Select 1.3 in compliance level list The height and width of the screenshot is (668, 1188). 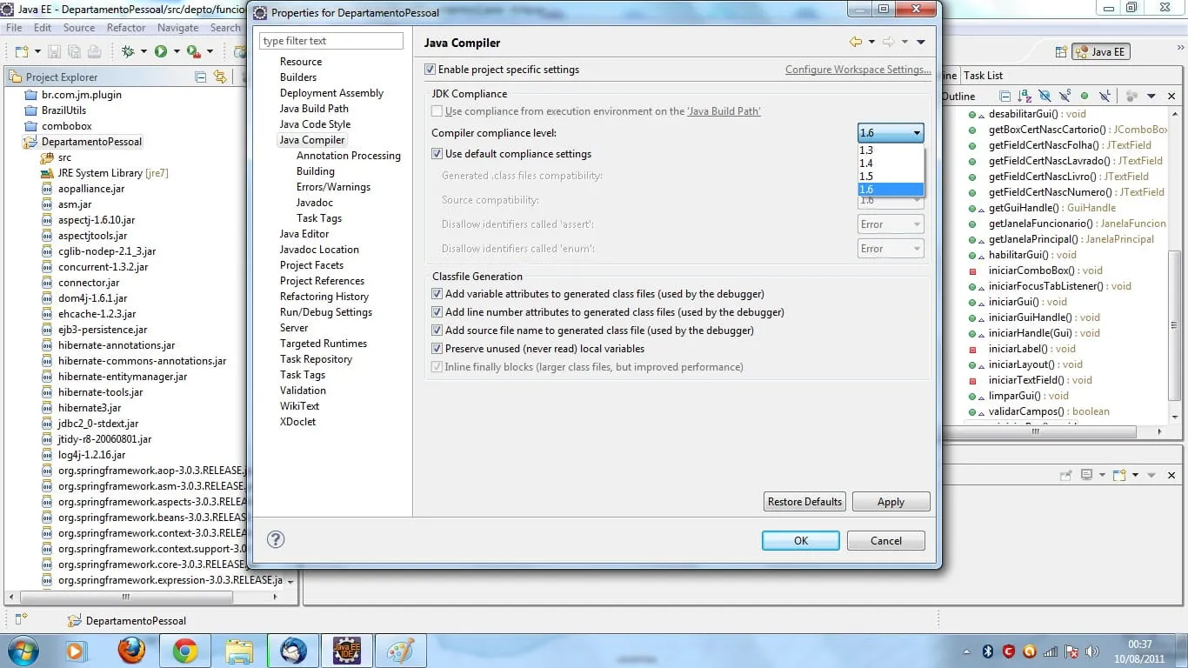coord(891,150)
